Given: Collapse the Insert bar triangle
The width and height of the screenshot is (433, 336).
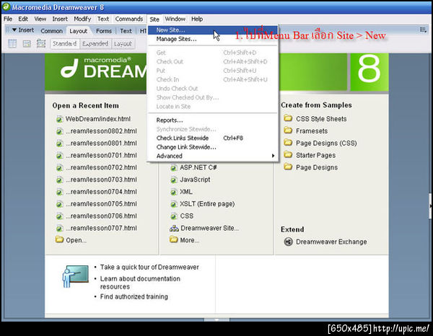Looking at the screenshot, I should (x=14, y=30).
